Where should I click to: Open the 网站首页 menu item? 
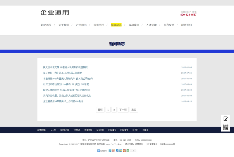46,25
